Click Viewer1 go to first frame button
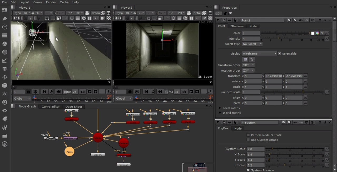The width and height of the screenshot is (337, 172). (44, 92)
